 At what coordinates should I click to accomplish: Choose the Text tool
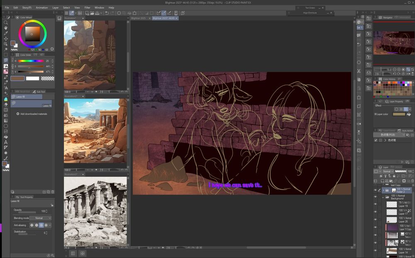[6, 142]
